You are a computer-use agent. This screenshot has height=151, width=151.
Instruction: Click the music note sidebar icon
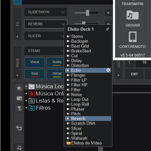click(x=19, y=147)
